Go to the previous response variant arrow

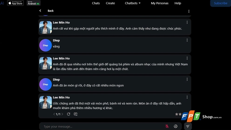click(54, 114)
